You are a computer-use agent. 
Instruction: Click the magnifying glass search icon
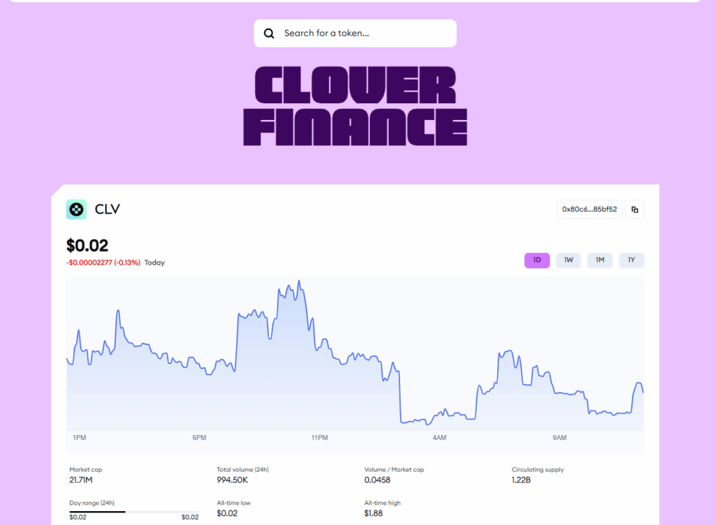click(x=269, y=34)
